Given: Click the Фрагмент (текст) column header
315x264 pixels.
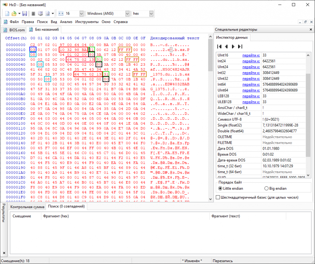Looking at the screenshot, I should tap(248, 216).
